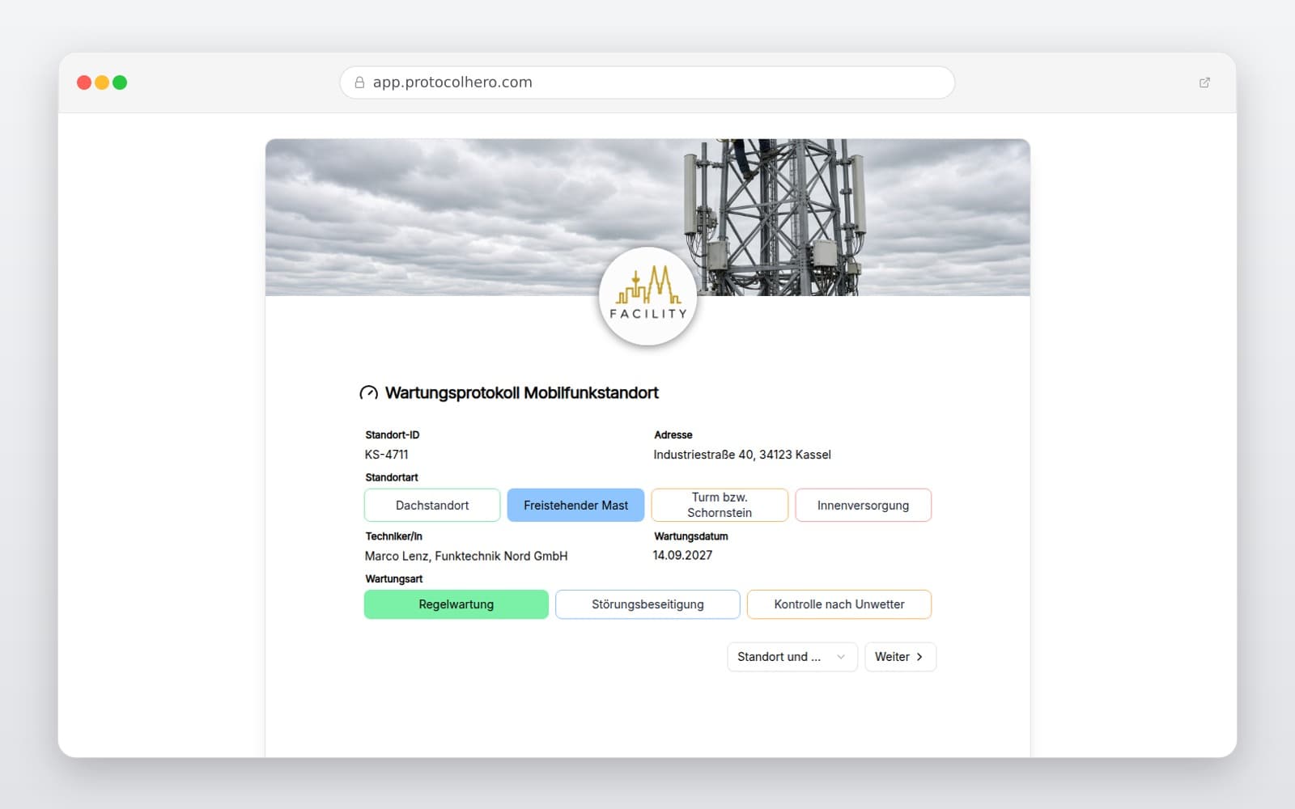Image resolution: width=1295 pixels, height=809 pixels.
Task: Edit the Standort-ID value KS-4711
Action: (x=386, y=455)
